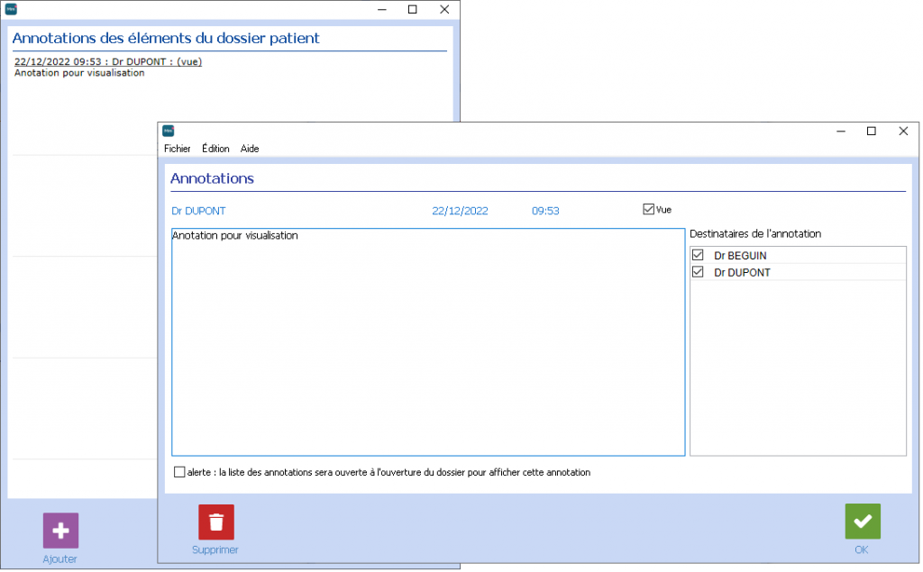Uncheck the Vue checkbox
Screen dimensions: 923x572
649,210
